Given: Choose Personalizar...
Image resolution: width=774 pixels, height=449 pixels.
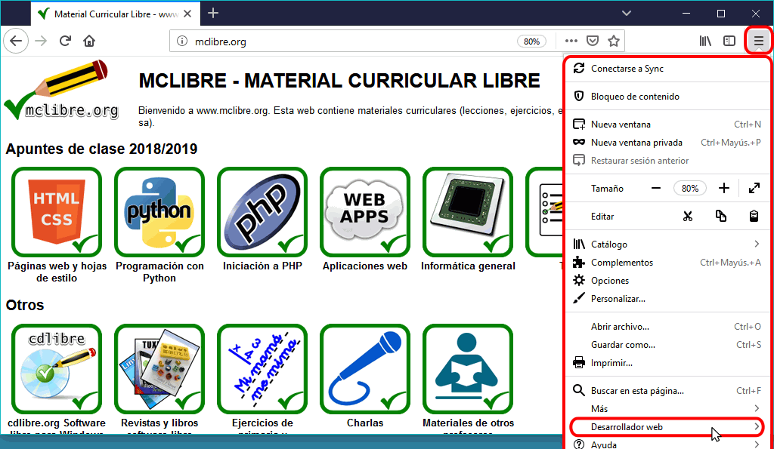Looking at the screenshot, I should click(667, 299).
